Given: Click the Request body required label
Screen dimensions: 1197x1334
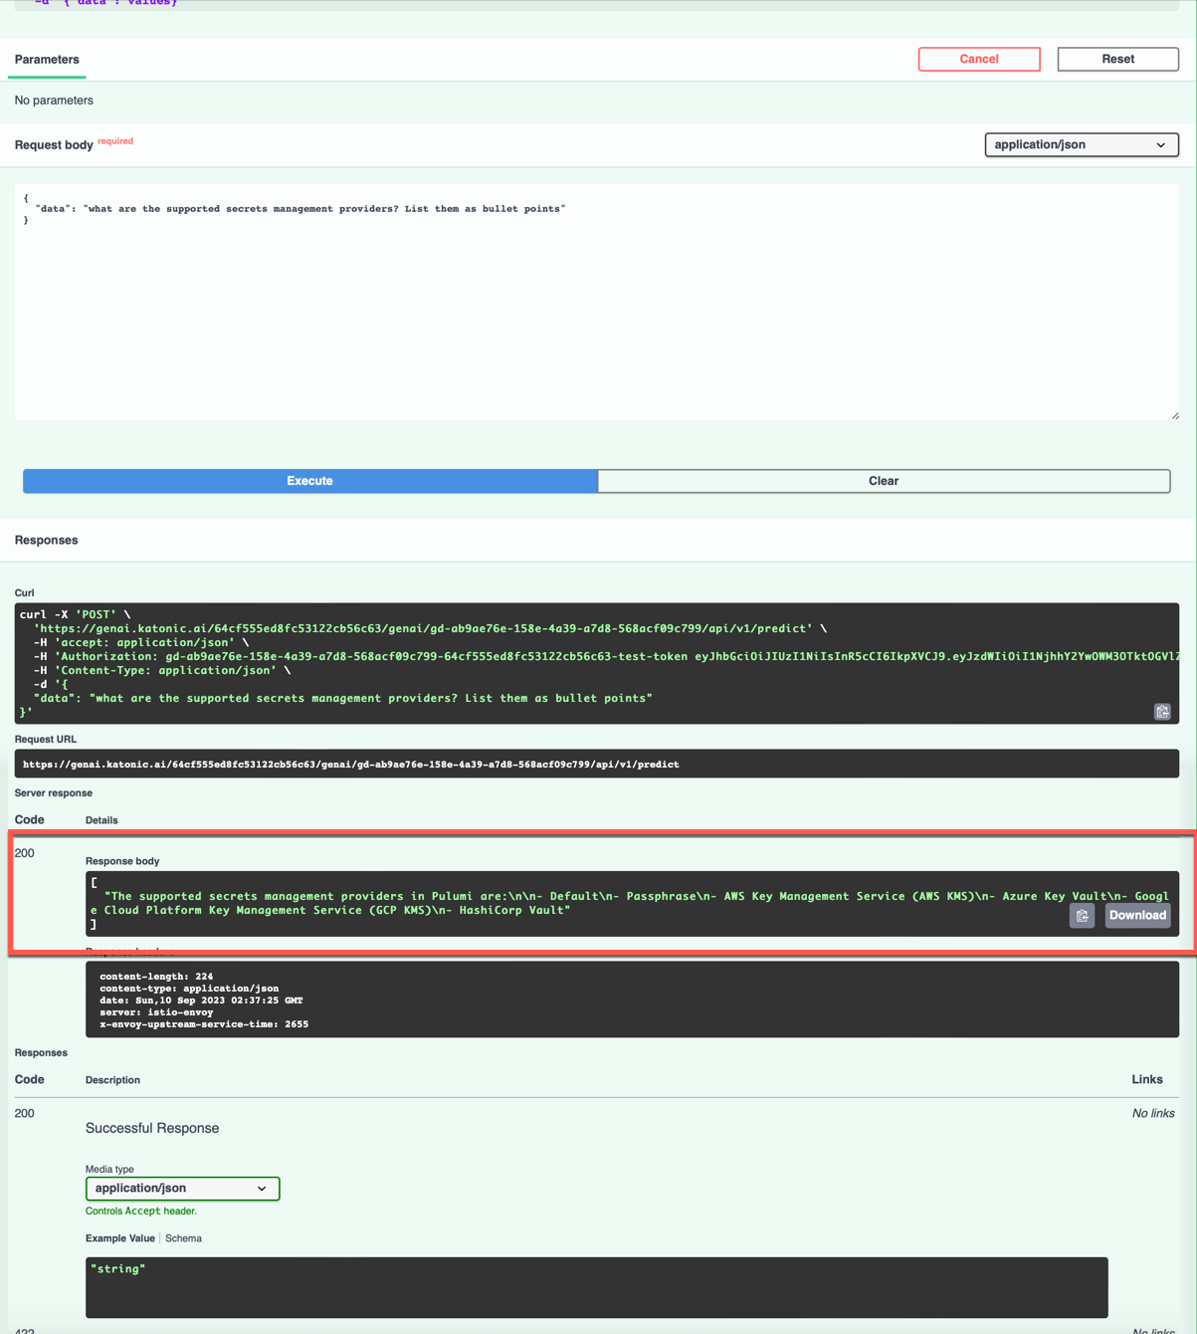Looking at the screenshot, I should 74,144.
